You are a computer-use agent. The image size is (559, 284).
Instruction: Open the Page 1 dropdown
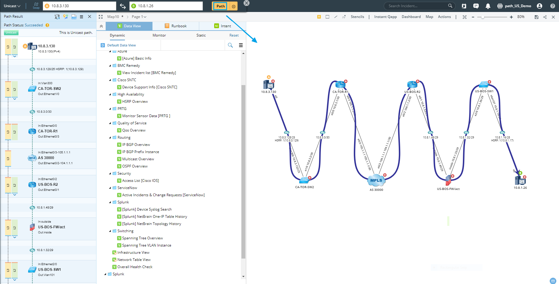coord(139,17)
